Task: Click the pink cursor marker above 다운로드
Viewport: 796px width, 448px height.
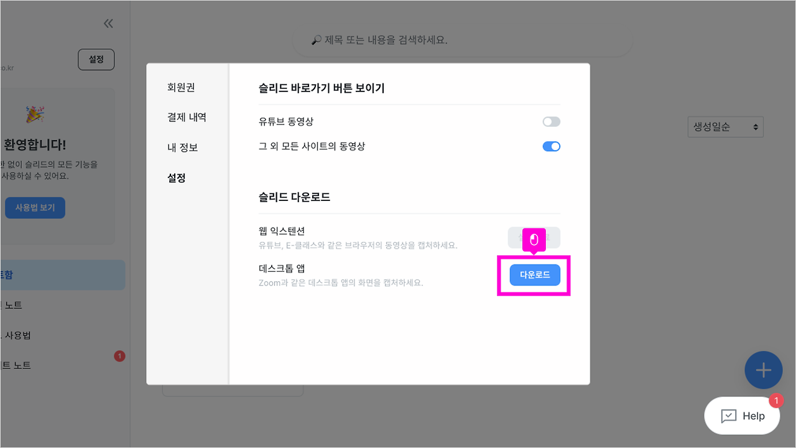Action: pyautogui.click(x=535, y=238)
